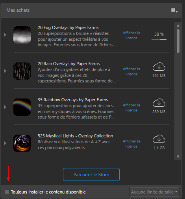The width and height of the screenshot is (185, 199).
Task: Enable Toujours installer le contenu disponible checkbox
Action: (x=7, y=192)
